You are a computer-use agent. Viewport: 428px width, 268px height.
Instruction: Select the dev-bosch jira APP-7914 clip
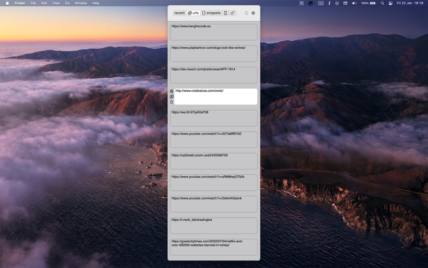[x=213, y=75]
